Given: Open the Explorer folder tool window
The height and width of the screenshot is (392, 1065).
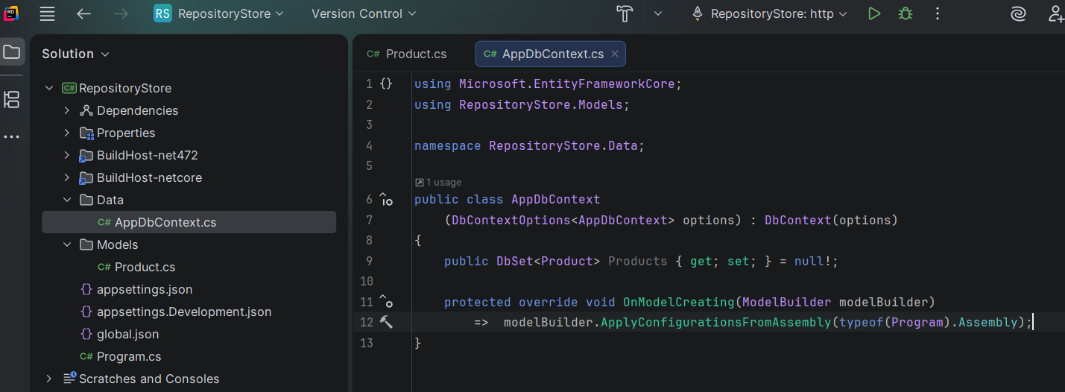Looking at the screenshot, I should click(12, 52).
